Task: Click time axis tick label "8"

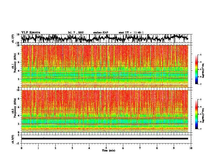Action: [x=157, y=148]
